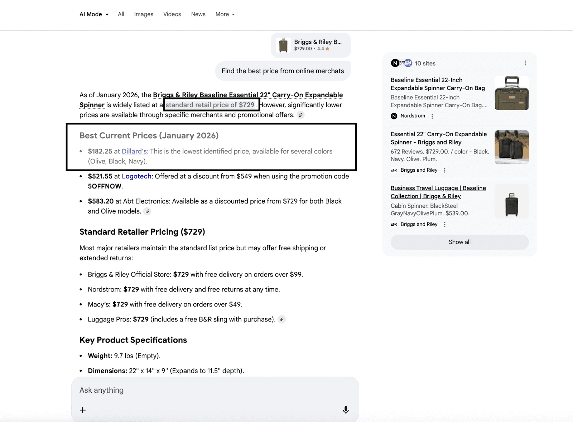Open three-dot menu for Baseline Collection result
The image size is (573, 422).
[445, 224]
